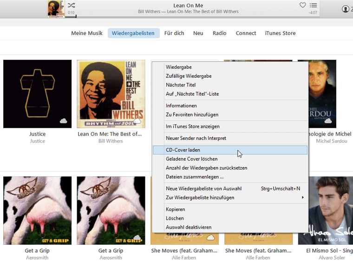Select the Justice album cover
This screenshot has width=353, height=261.
pyautogui.click(x=37, y=94)
